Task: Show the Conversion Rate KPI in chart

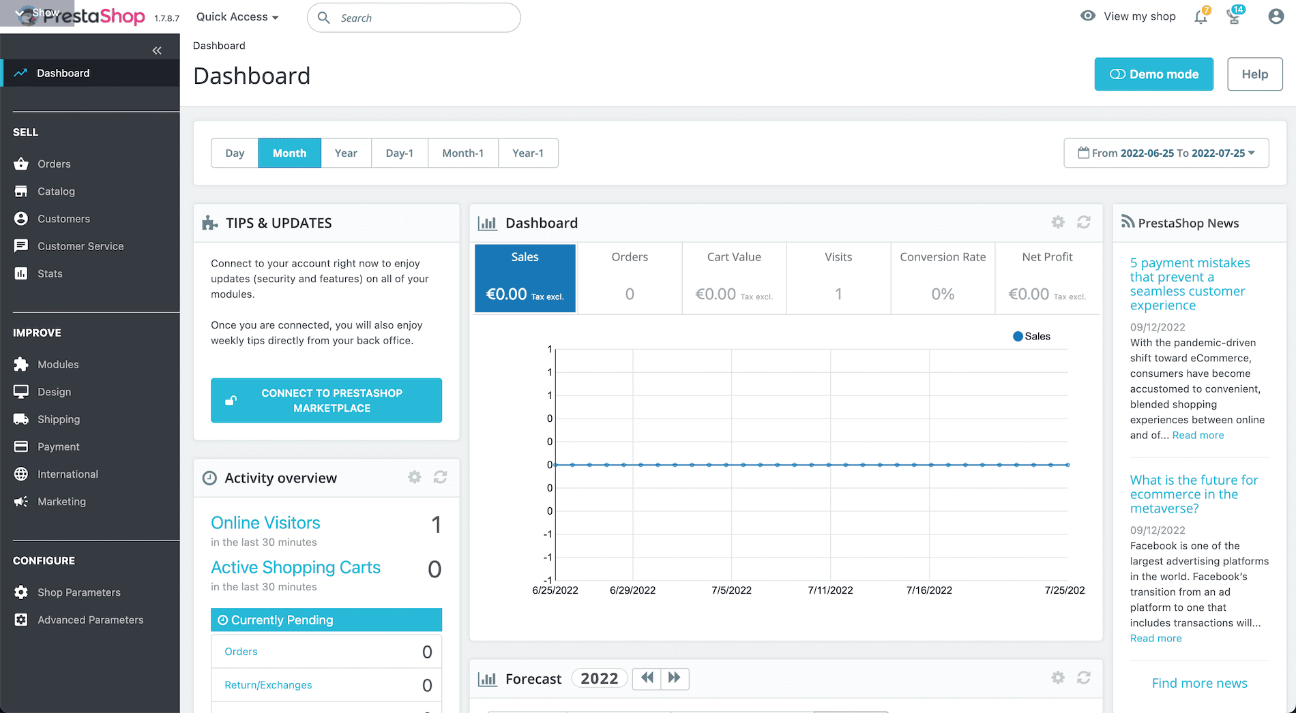Action: click(943, 278)
